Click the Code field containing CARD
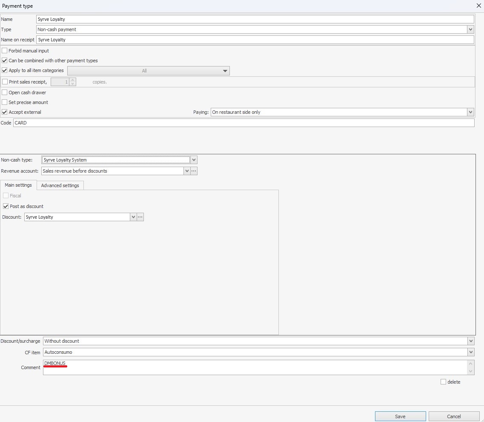This screenshot has height=422, width=484. (x=243, y=123)
